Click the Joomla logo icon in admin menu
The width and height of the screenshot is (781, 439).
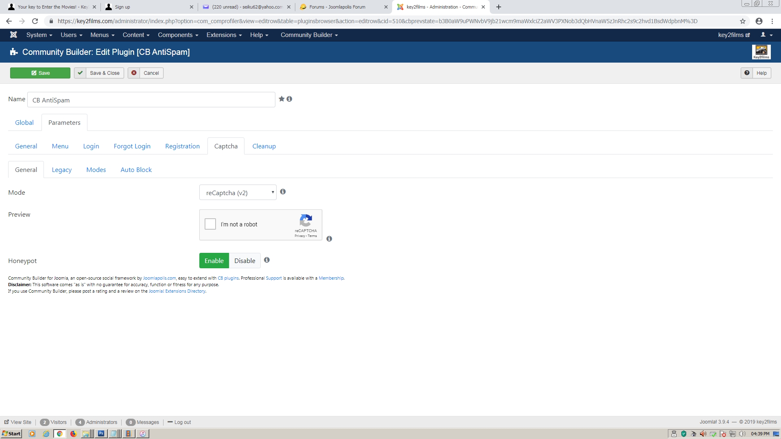click(x=13, y=35)
